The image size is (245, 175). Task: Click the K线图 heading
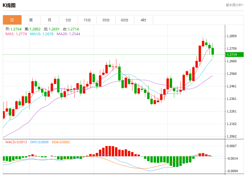point(9,5)
